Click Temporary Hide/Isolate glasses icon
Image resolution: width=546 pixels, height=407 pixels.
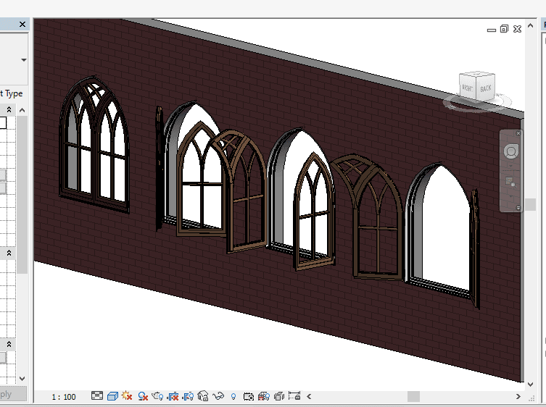(218, 396)
